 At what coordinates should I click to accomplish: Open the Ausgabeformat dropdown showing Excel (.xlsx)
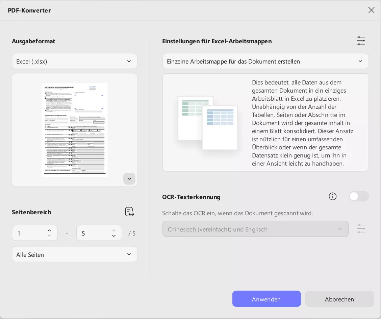75,61
